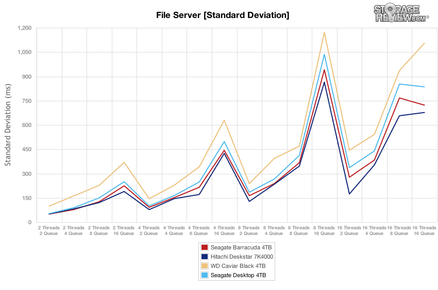Click the Seagate Barracuda 4TB red legend swatch
The image size is (438, 290).
[x=205, y=247]
